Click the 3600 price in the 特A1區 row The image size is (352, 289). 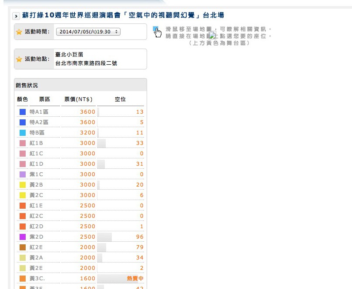(x=88, y=112)
